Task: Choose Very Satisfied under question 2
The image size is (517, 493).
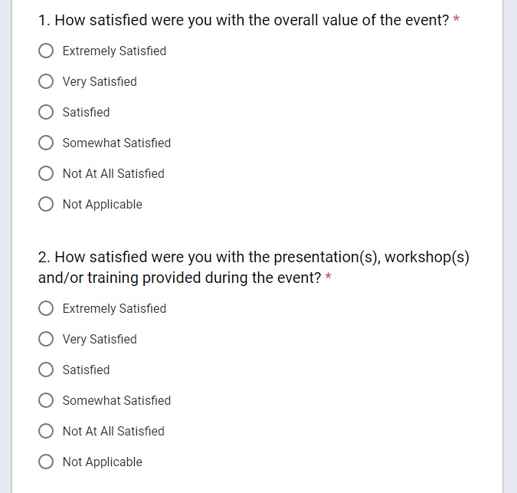Action: (46, 339)
